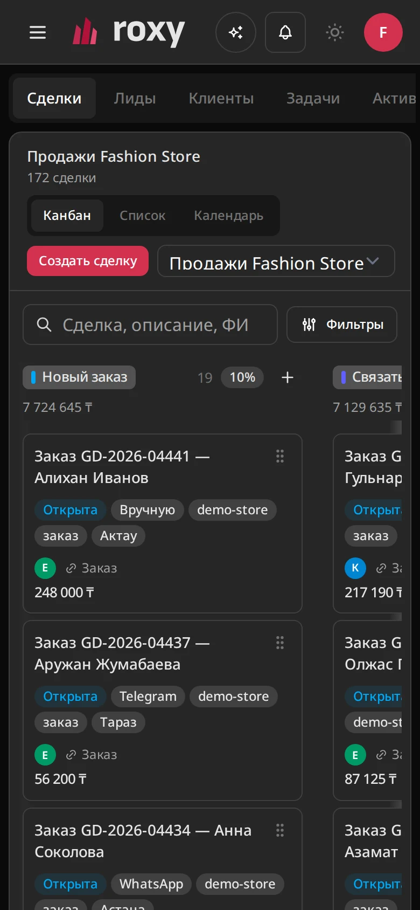Click the Telegram tag
Screen dimensions: 420x910
point(148,697)
